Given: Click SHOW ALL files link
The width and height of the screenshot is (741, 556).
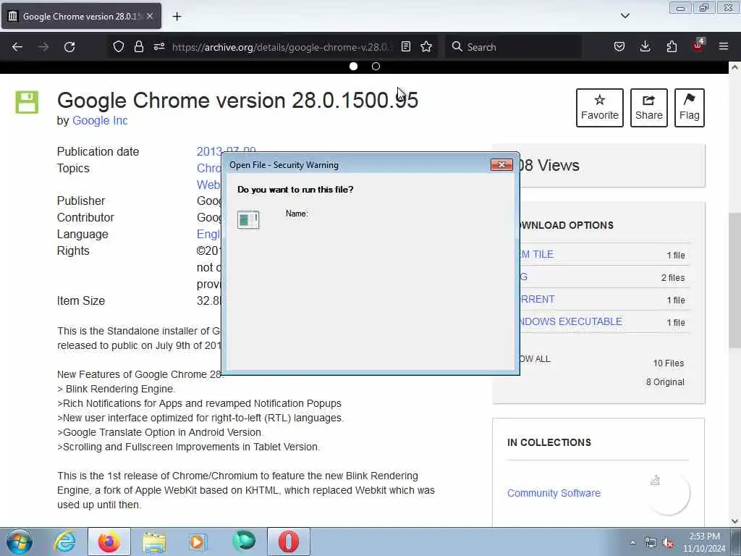Looking at the screenshot, I should point(535,359).
